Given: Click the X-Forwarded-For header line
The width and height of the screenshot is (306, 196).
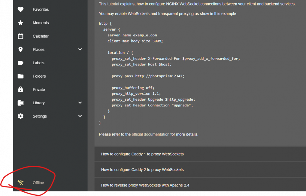Looking at the screenshot, I should (176, 58).
